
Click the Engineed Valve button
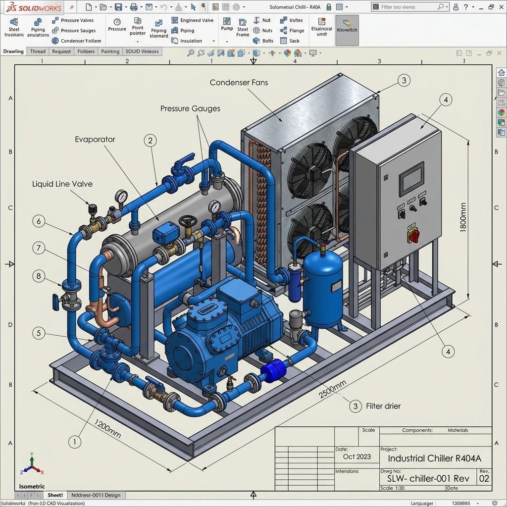(193, 20)
